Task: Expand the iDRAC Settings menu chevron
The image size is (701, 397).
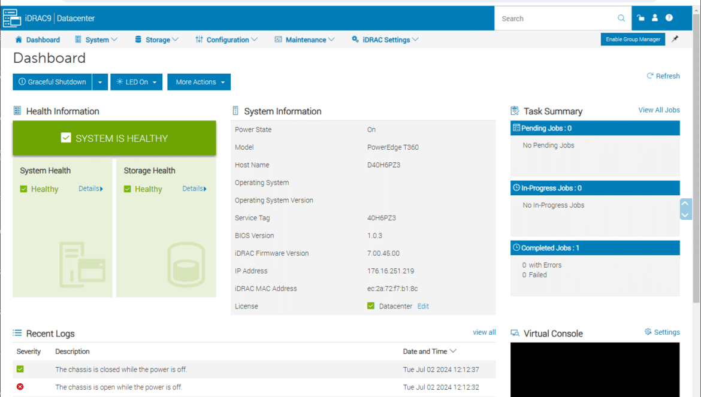Action: click(415, 40)
